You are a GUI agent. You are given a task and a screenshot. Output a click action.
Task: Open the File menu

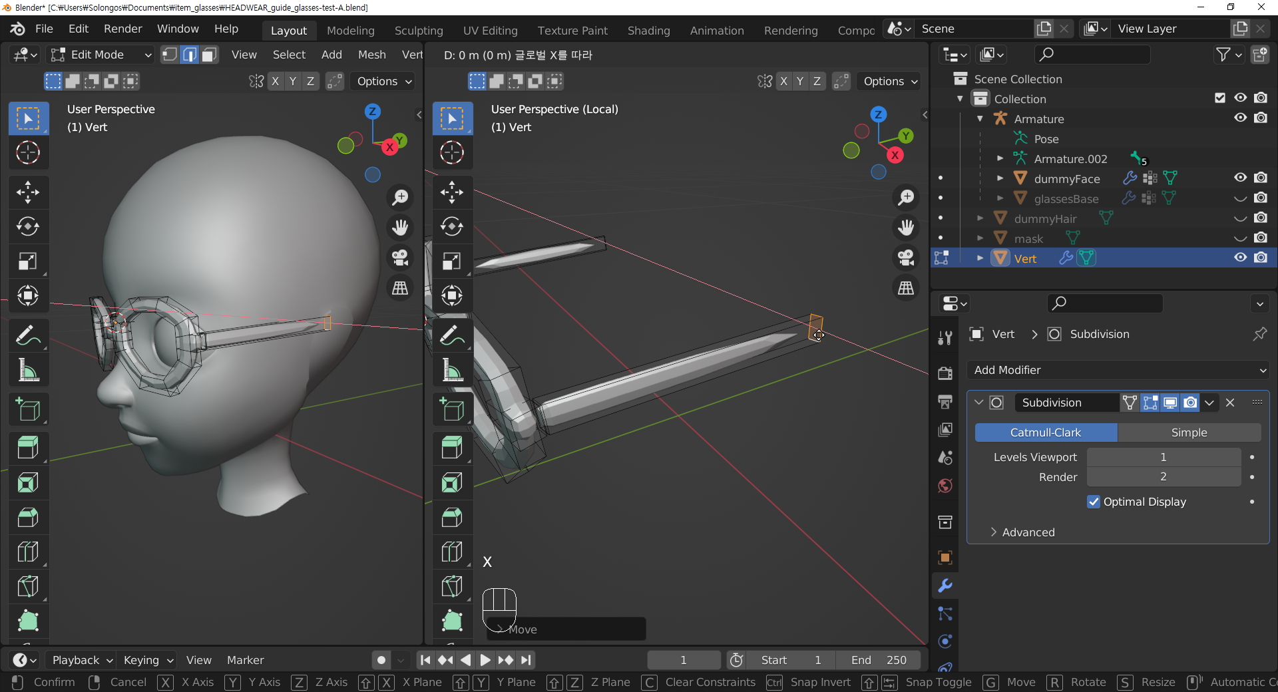click(x=44, y=29)
